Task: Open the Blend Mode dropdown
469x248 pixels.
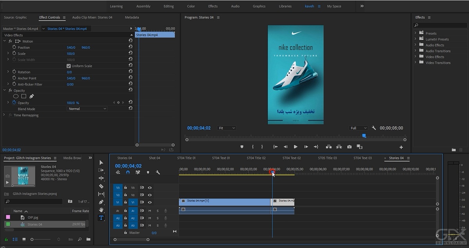Action: pyautogui.click(x=87, y=109)
